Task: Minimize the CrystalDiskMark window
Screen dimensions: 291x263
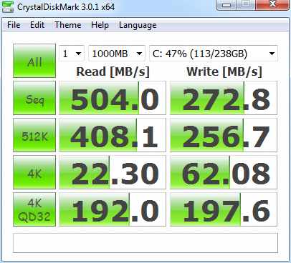Action: 226,4
